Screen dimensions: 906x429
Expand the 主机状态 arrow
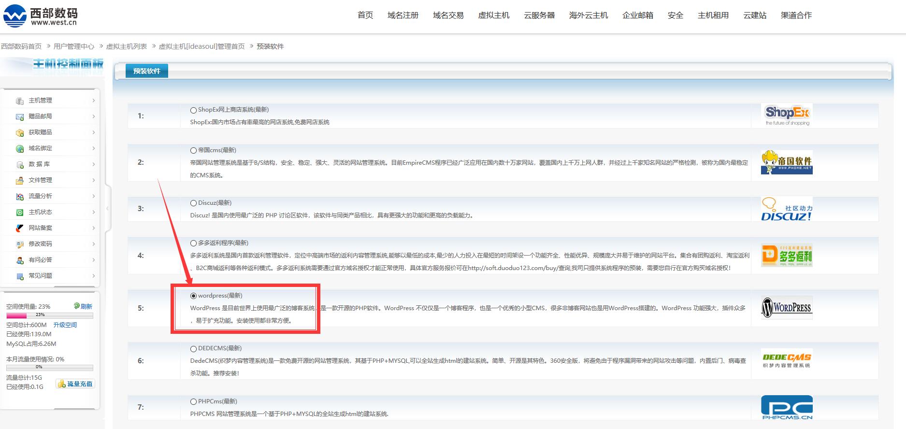(93, 212)
